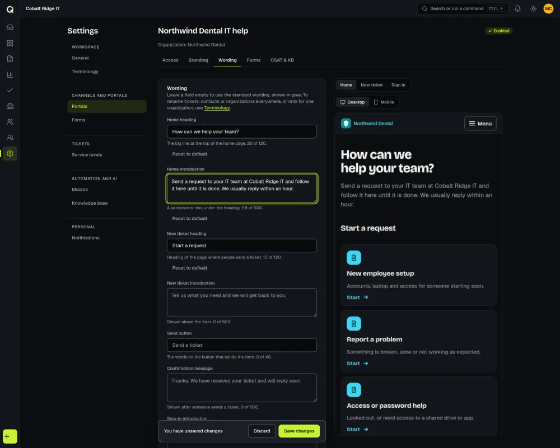Toggle the light/dark theme sun icon
The height and width of the screenshot is (448, 560).
click(533, 8)
